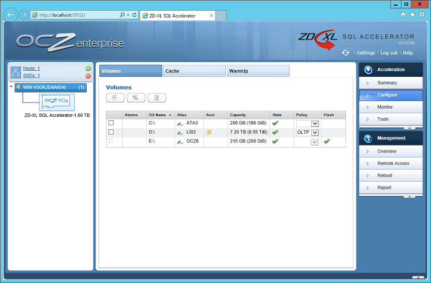Click the browser back arrow button
The width and height of the screenshot is (431, 283).
coord(11,15)
